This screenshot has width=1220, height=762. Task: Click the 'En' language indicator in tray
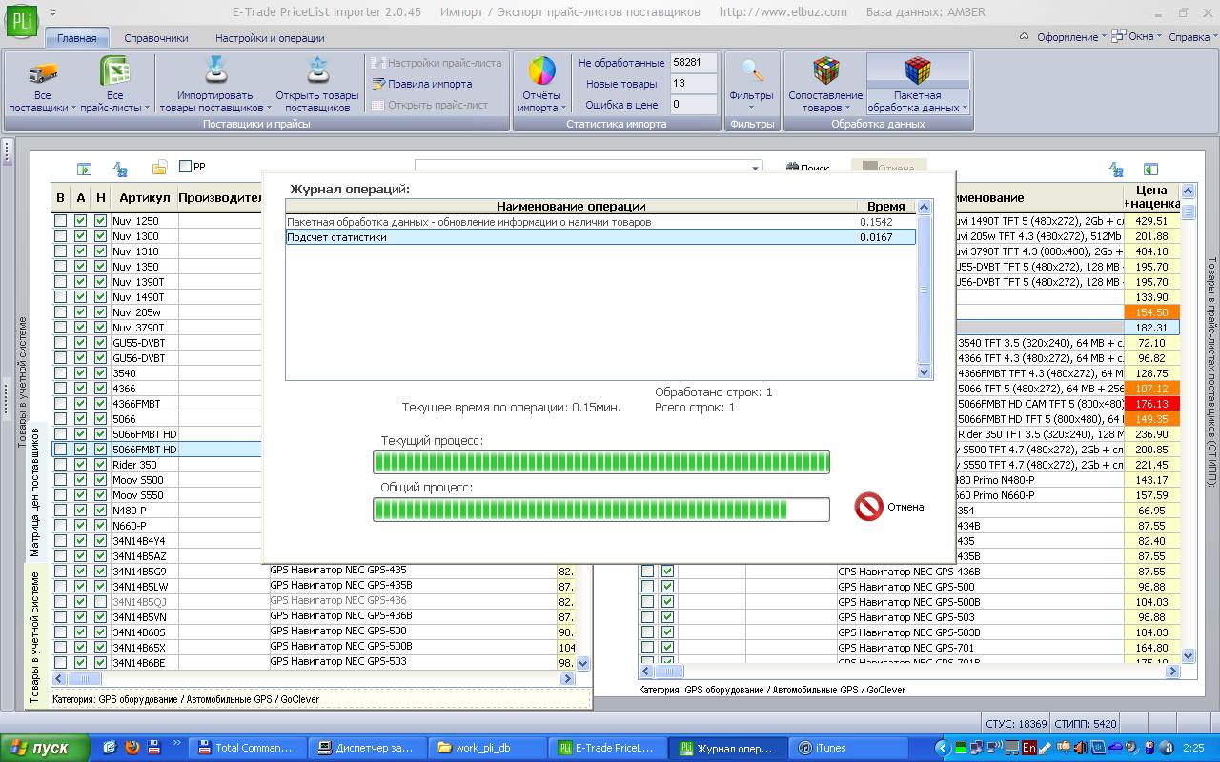[x=1029, y=748]
